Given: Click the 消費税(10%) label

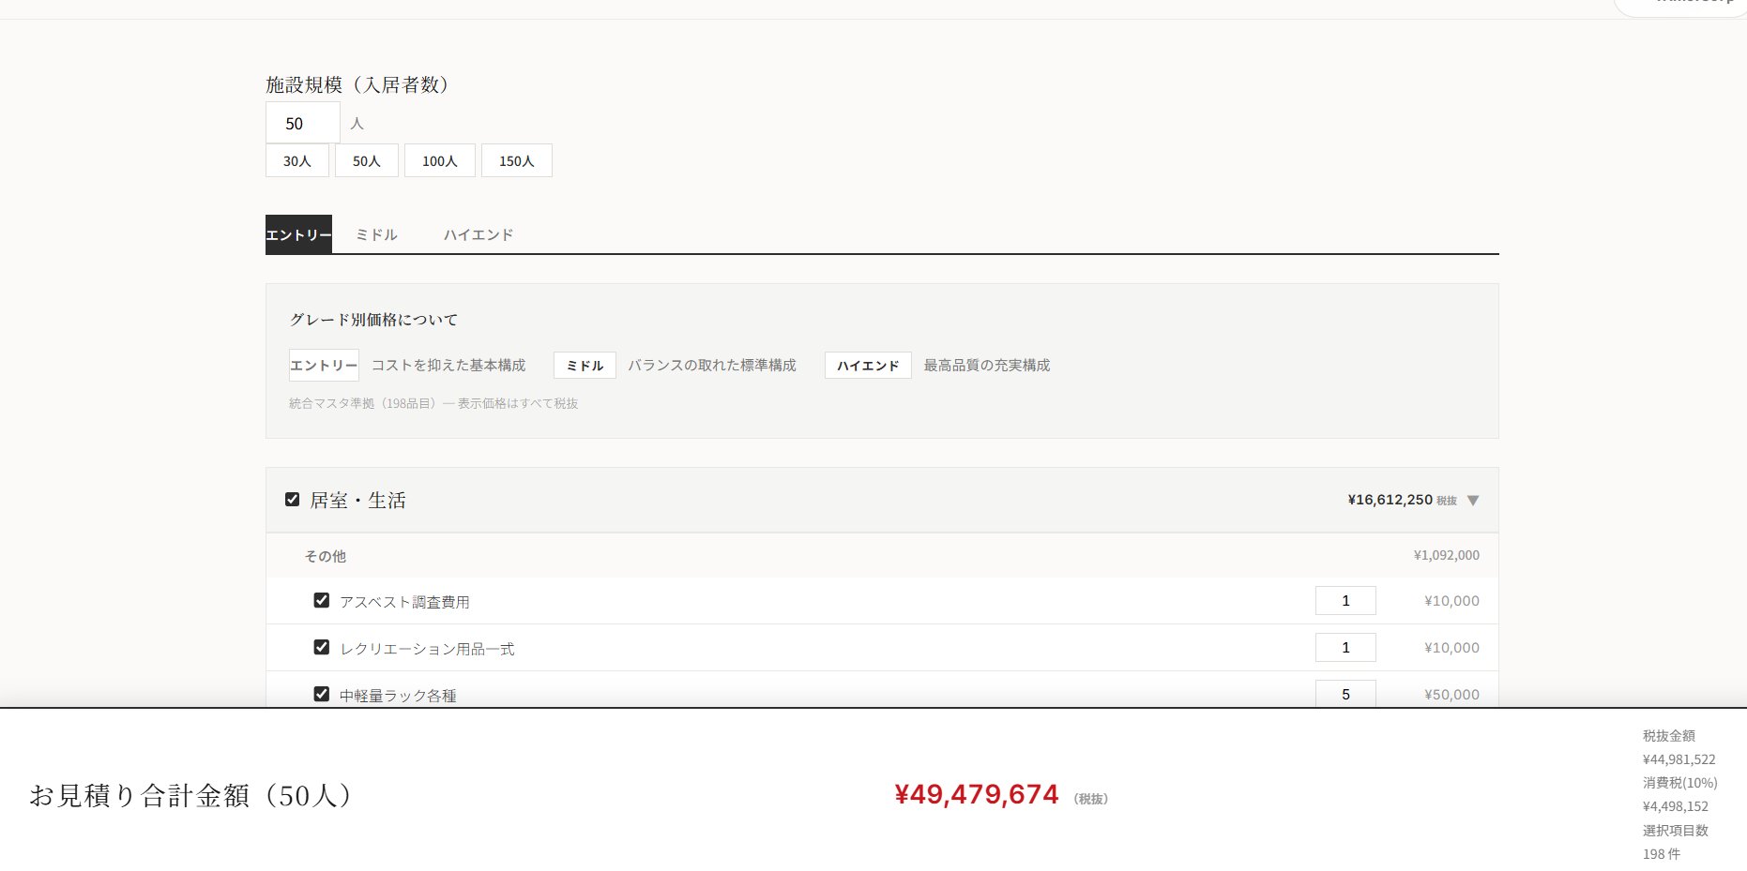Looking at the screenshot, I should coord(1679,783).
